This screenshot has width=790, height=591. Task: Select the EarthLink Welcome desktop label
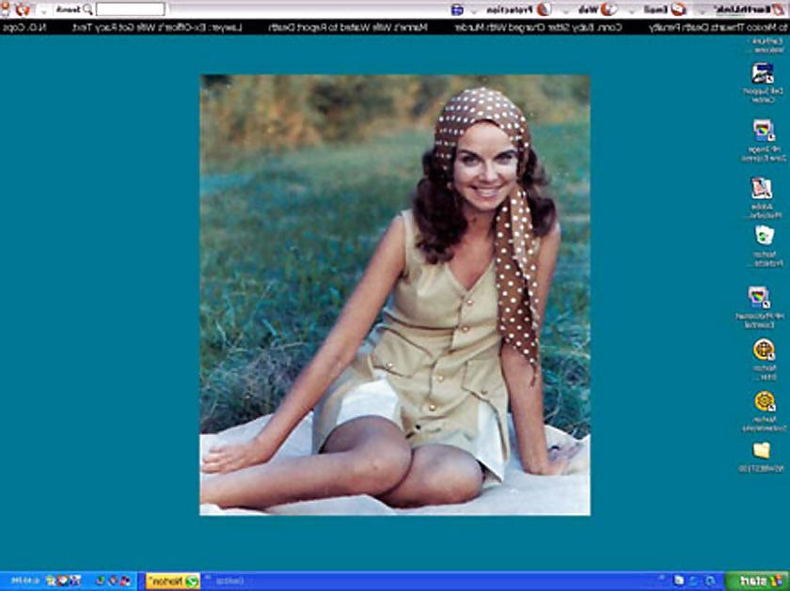[767, 44]
